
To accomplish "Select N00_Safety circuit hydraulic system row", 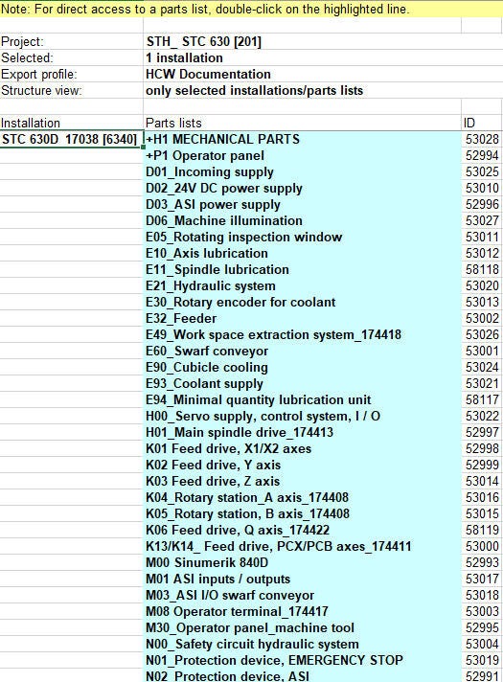I will point(302,644).
